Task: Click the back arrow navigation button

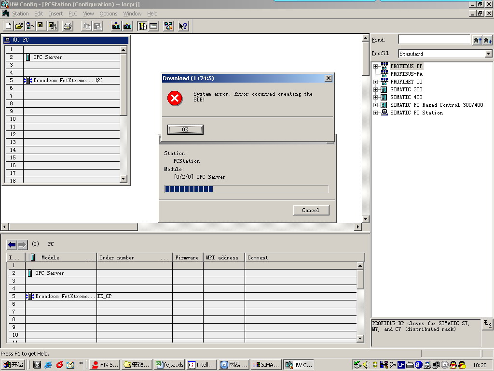Action: coord(12,244)
